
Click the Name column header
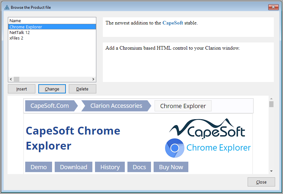(15, 21)
